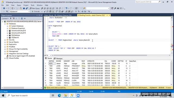Screen dimensions: 174x98
Task: Open the Query menu
Action: tap(19, 5)
